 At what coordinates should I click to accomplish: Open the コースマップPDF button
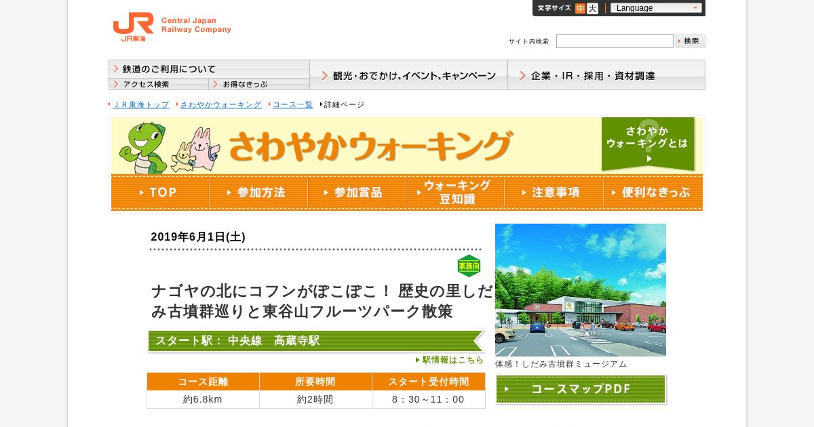[581, 389]
